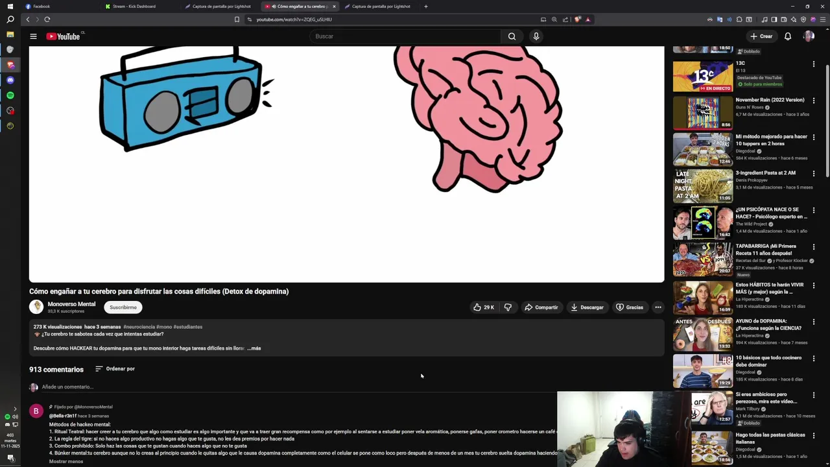The height and width of the screenshot is (467, 830).
Task: Open options for 3-Ingredient Pasta video
Action: click(x=814, y=174)
